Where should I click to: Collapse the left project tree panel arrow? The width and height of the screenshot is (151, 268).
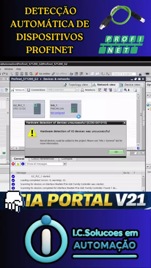tap(8, 79)
